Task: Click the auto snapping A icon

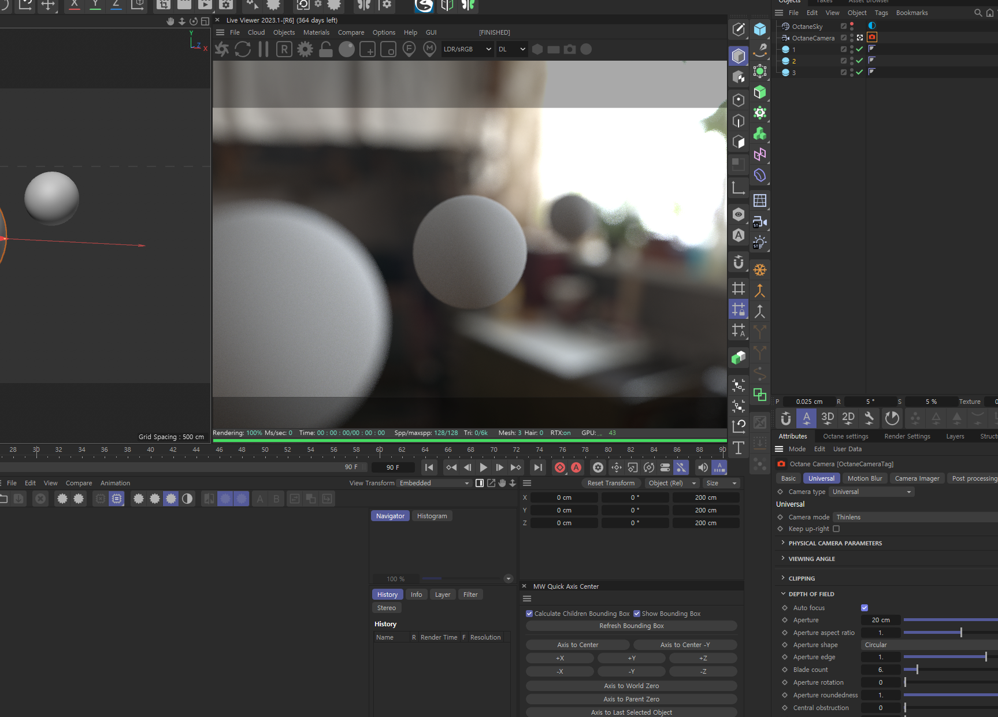Action: click(x=807, y=418)
